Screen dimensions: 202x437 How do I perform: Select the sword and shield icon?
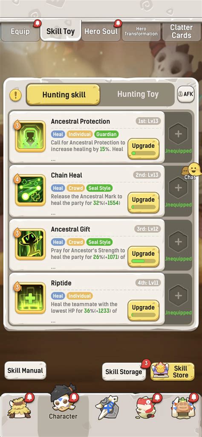coord(107,408)
